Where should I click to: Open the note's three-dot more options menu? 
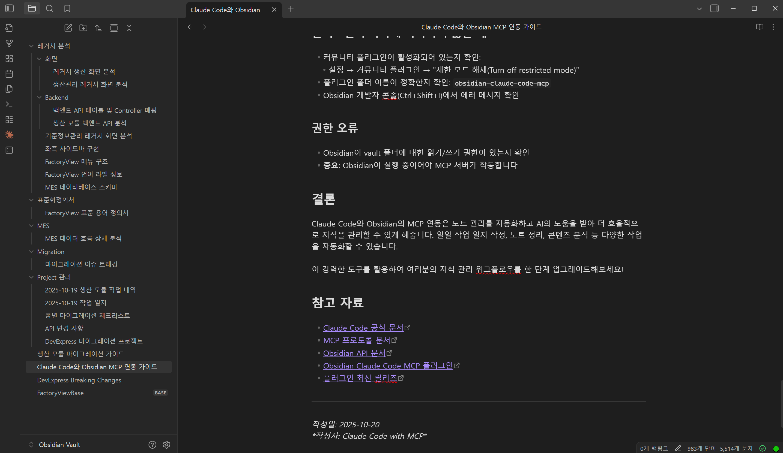(x=773, y=27)
